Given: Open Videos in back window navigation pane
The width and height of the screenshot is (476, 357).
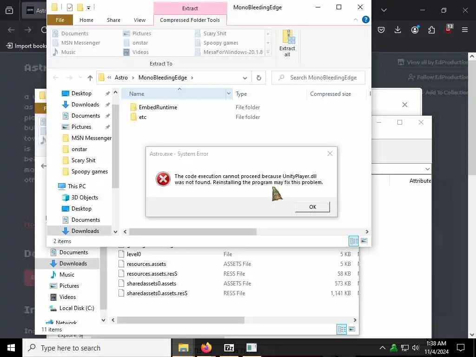Looking at the screenshot, I should pos(67,297).
